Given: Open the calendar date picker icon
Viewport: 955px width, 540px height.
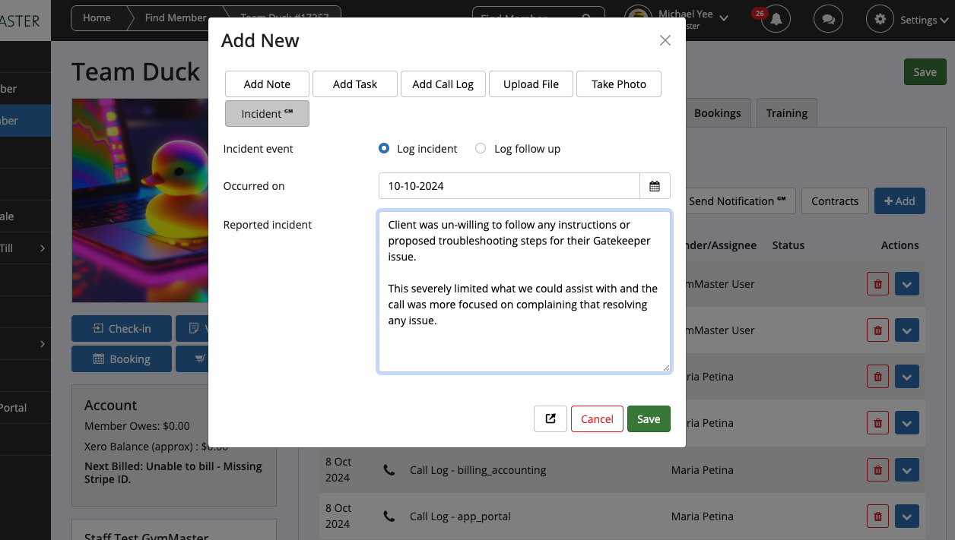Looking at the screenshot, I should pos(655,186).
